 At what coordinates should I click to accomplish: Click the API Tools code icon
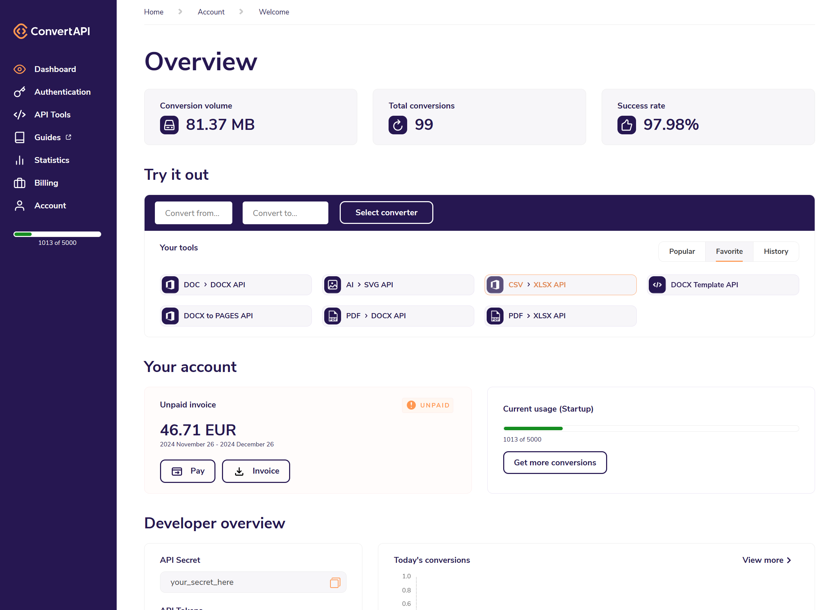pyautogui.click(x=20, y=115)
